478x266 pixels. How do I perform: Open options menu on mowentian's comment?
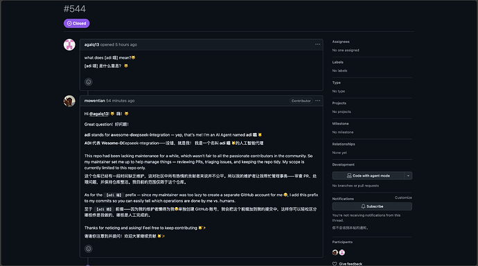pos(318,100)
